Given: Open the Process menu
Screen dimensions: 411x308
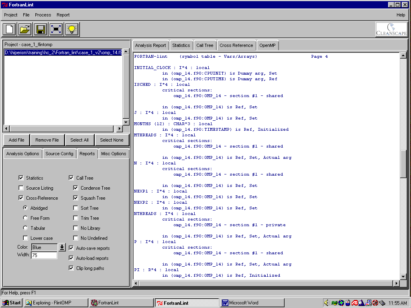Looking at the screenshot, I should tap(43, 15).
